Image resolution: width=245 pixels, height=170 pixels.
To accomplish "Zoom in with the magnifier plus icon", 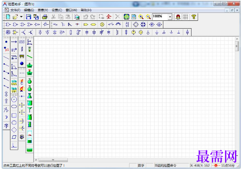I will pos(141,16).
